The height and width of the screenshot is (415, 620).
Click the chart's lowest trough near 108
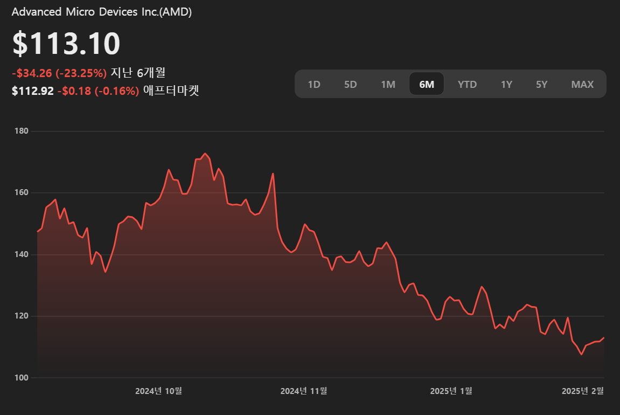tap(582, 354)
